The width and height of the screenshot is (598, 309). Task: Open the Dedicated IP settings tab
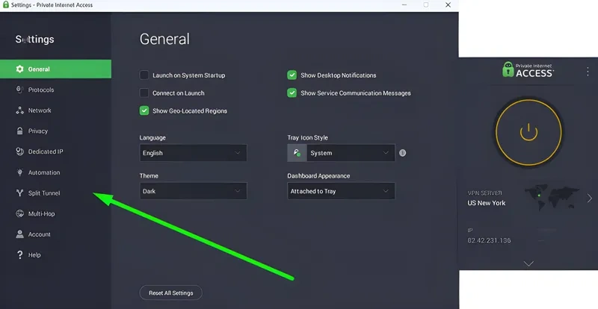coord(55,152)
